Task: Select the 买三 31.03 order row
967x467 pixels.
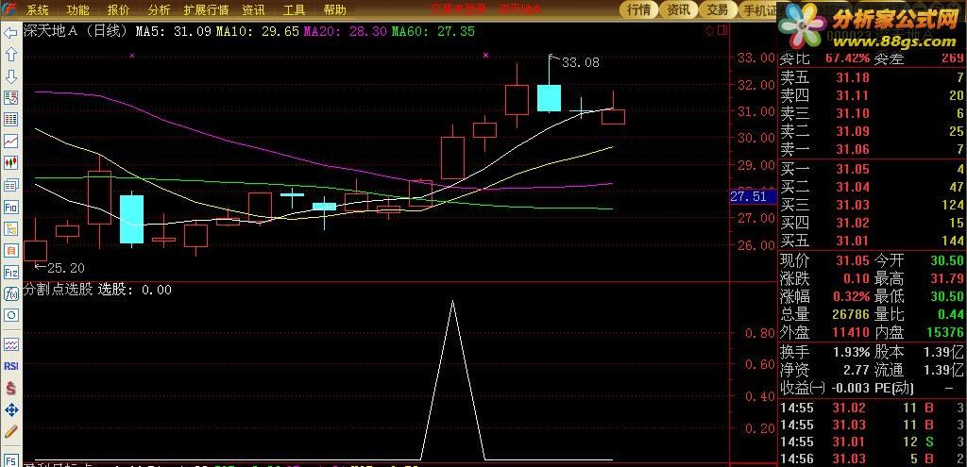Action: (872, 205)
